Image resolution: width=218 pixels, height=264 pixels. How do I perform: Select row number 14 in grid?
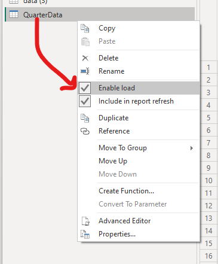pyautogui.click(x=208, y=231)
